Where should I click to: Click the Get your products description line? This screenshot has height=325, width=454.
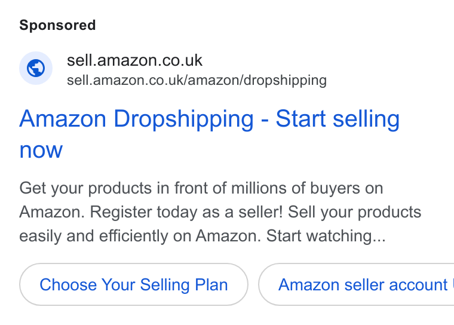point(201,188)
